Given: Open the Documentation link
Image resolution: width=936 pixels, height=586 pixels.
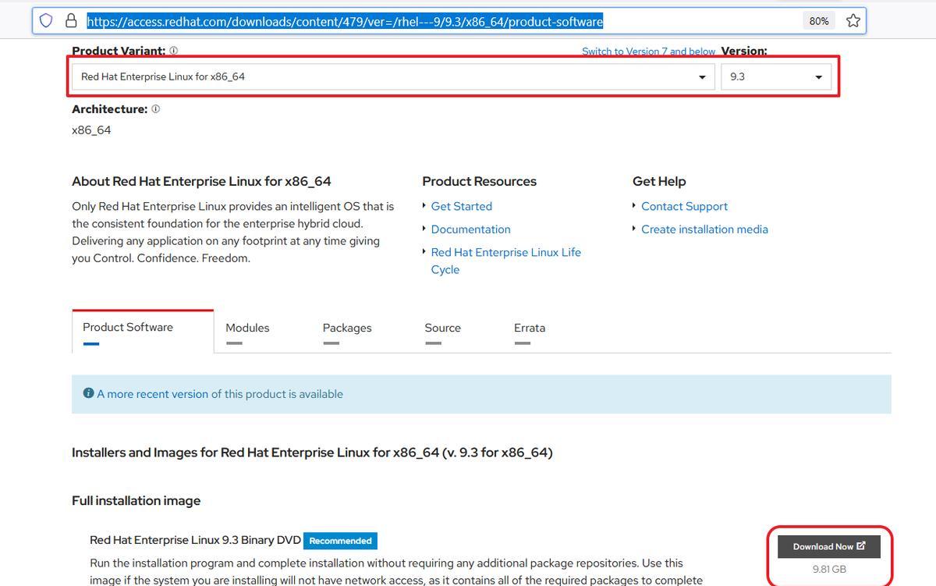Looking at the screenshot, I should (471, 229).
